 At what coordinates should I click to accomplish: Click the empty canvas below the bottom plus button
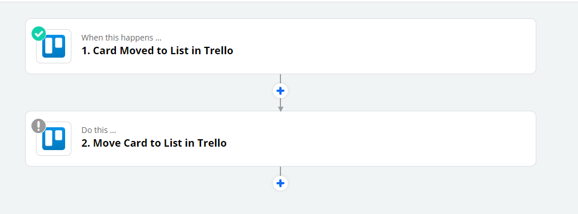[280, 203]
